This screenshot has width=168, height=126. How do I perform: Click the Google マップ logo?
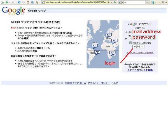click(x=14, y=11)
